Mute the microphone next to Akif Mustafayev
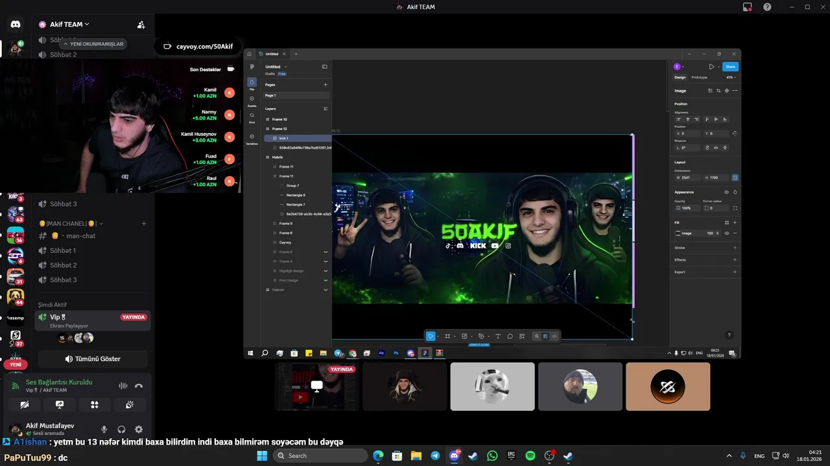Screen dimensions: 830x466 click(x=104, y=429)
